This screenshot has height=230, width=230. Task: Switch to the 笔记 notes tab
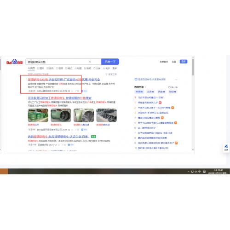[69, 68]
